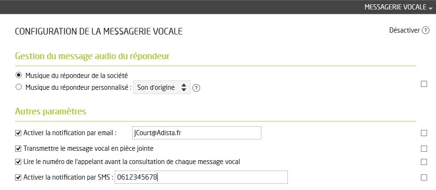Toggle Lire le numéro de l'appelant checkbox
Image resolution: width=436 pixels, height=190 pixels.
[x=19, y=162]
